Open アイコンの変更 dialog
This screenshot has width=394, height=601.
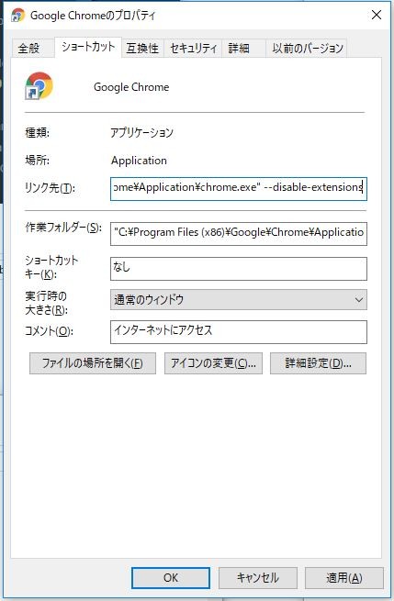click(213, 363)
